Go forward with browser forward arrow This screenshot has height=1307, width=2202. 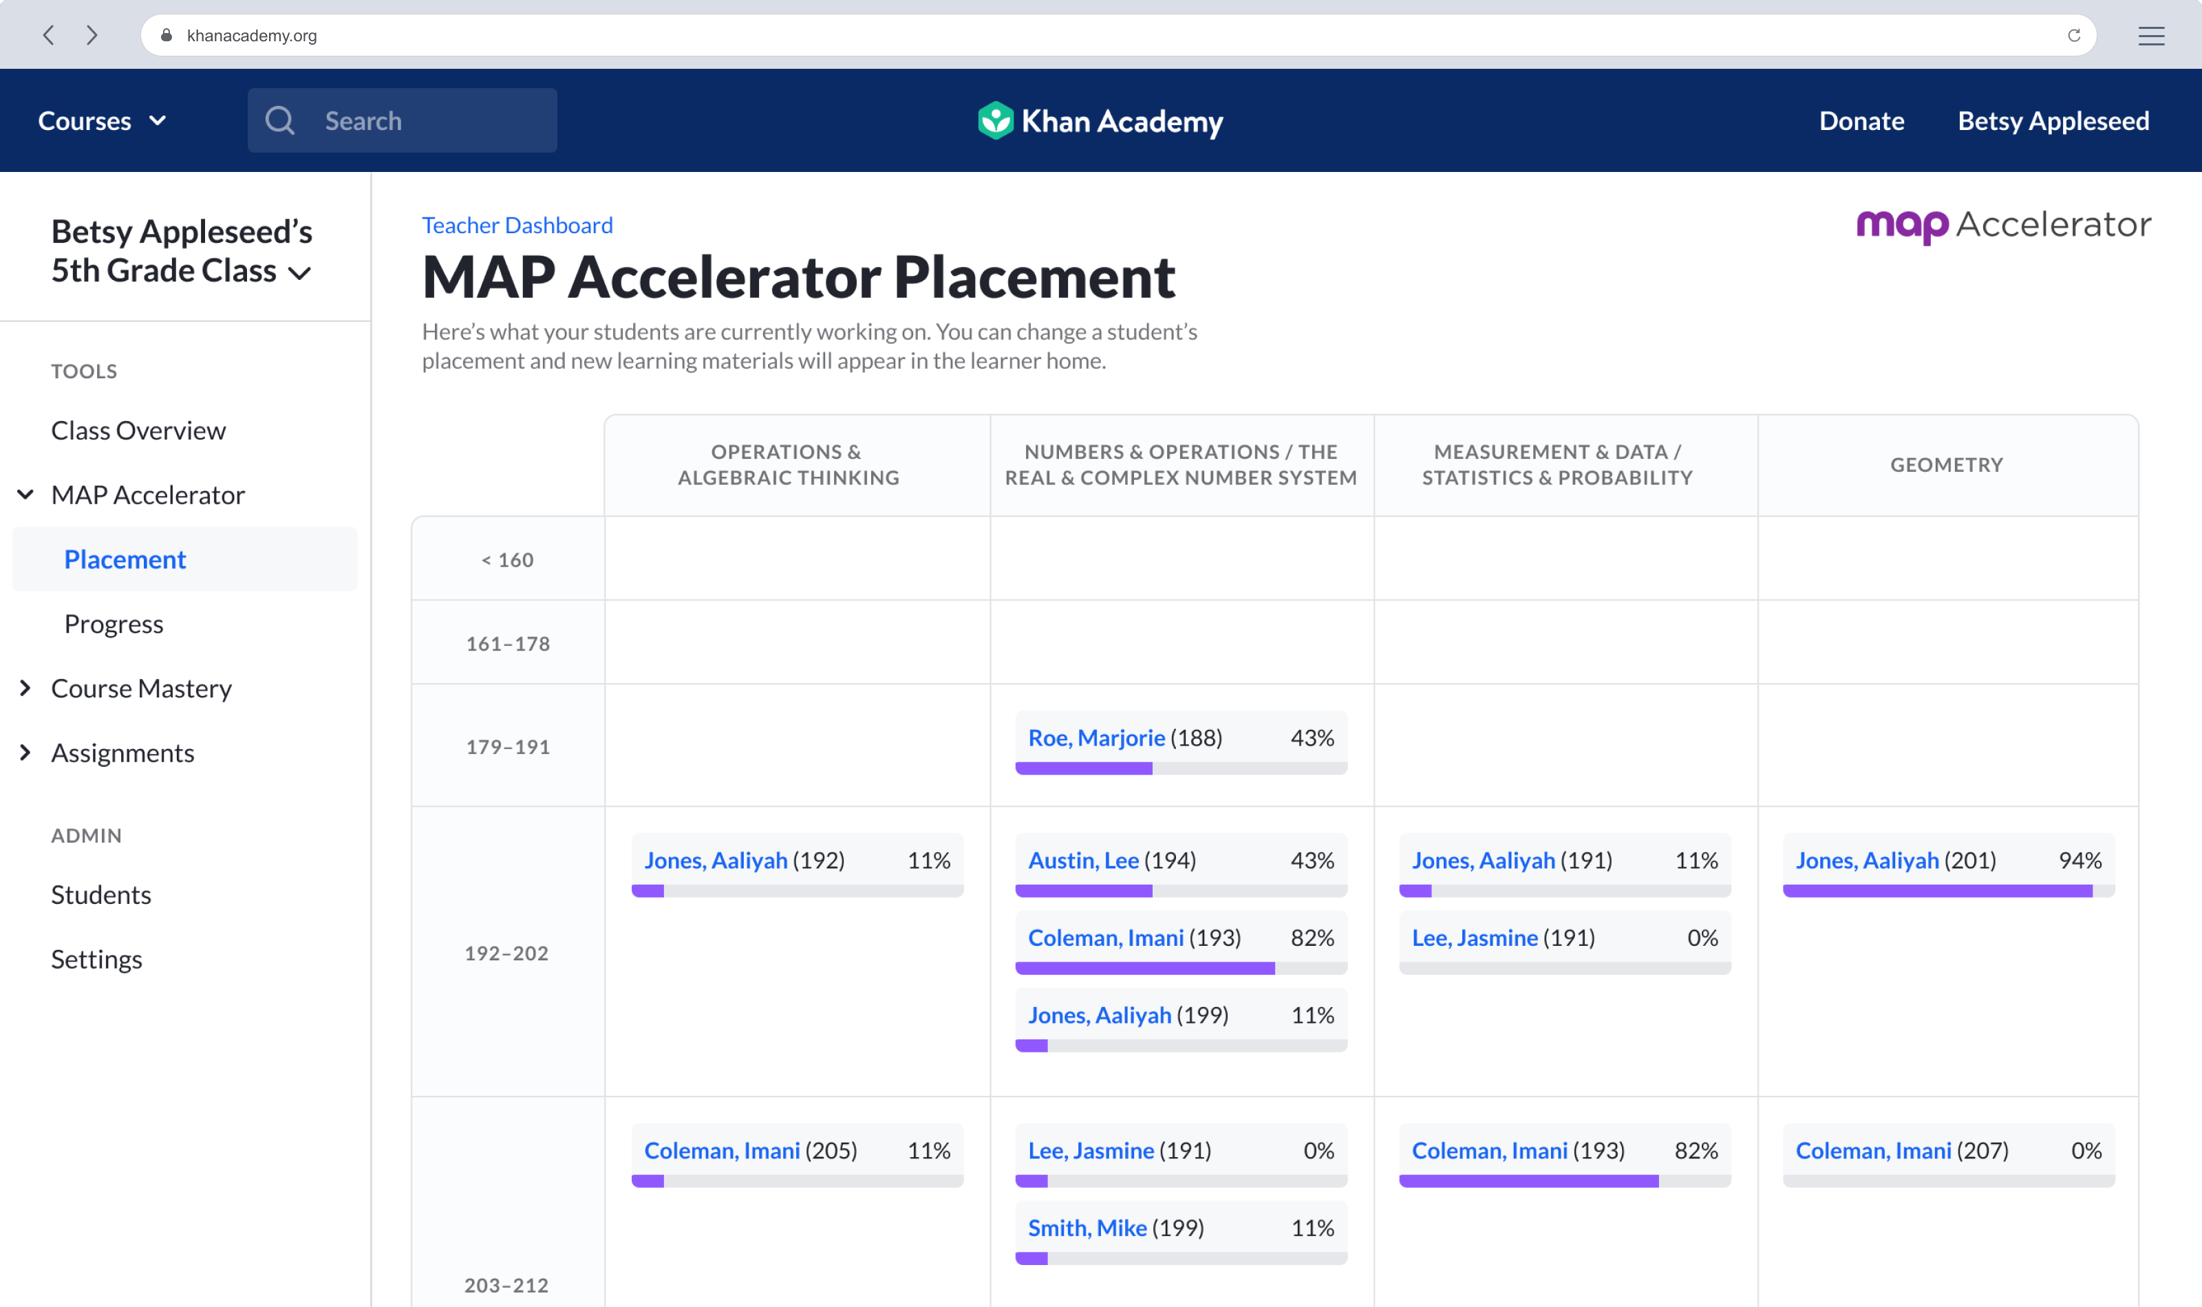coord(92,35)
